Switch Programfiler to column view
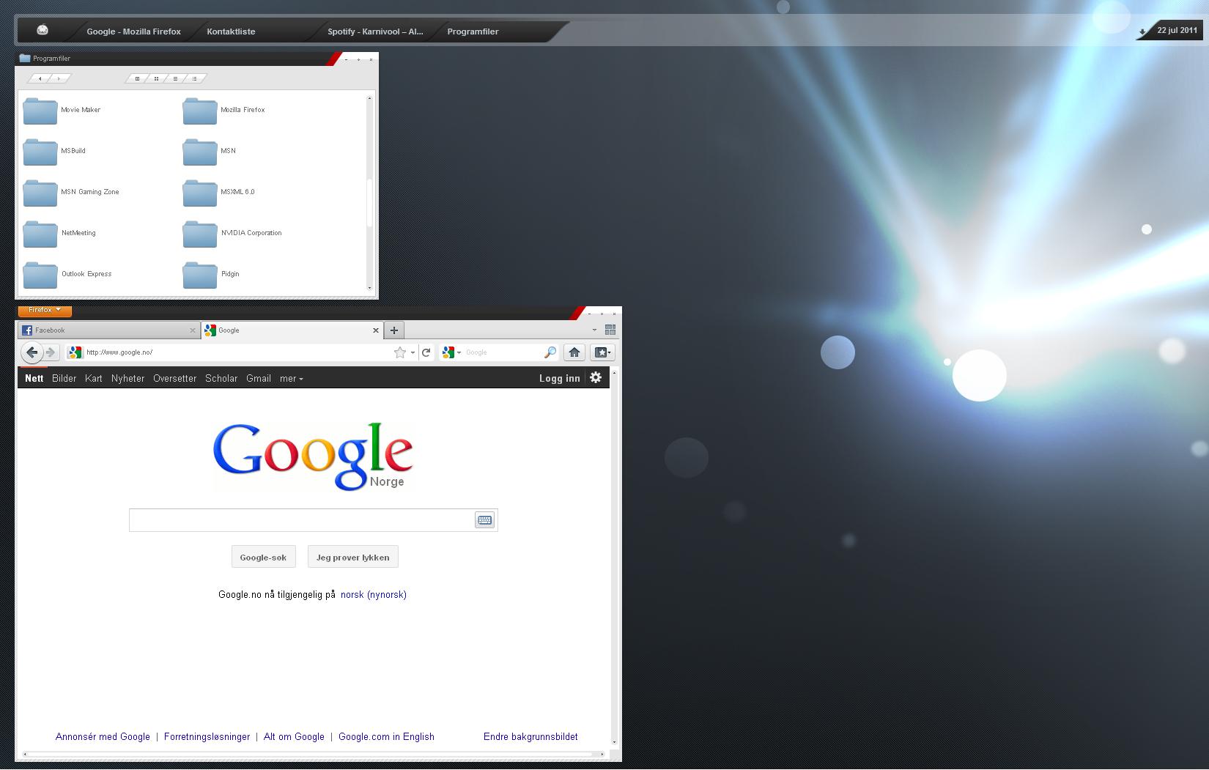1209x770 pixels. [x=137, y=78]
